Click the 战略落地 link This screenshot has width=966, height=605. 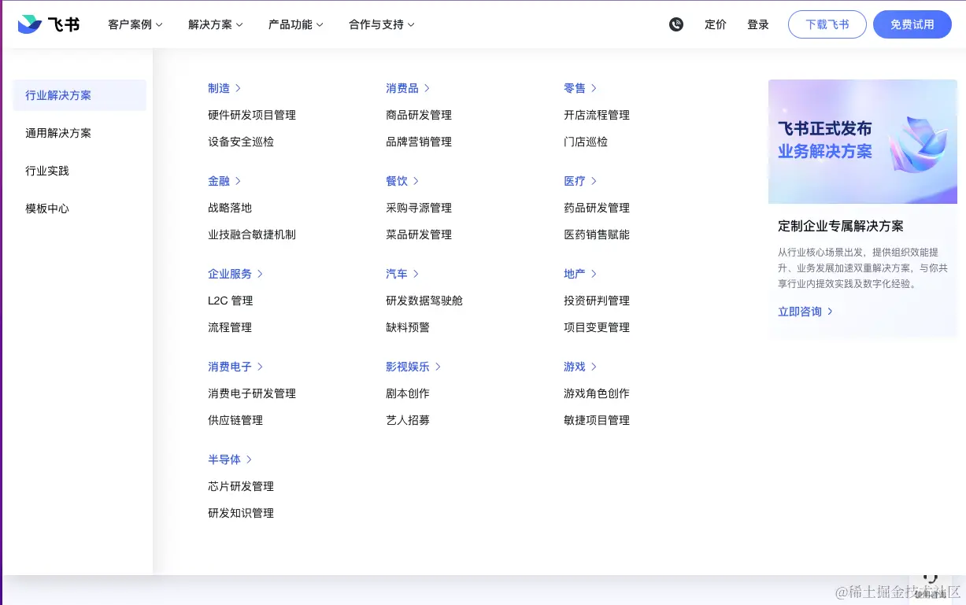tap(230, 208)
